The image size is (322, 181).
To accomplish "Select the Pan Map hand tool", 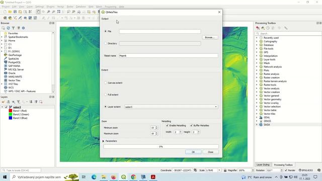I will tap(38, 12).
